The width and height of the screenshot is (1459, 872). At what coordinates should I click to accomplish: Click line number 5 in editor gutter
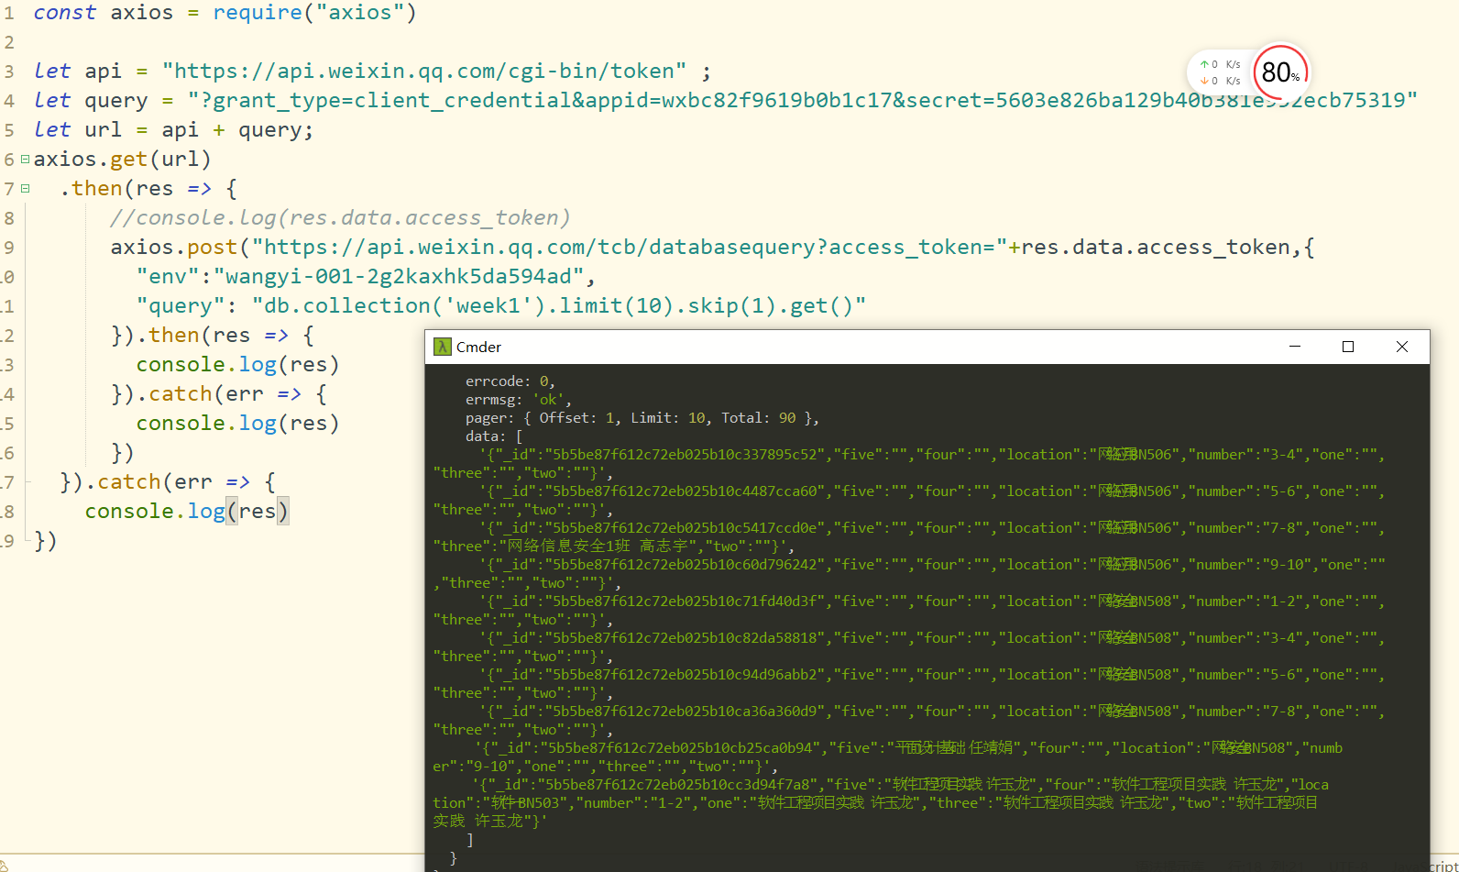tap(9, 130)
